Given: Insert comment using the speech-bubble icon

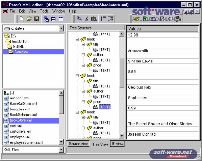Looking at the screenshot, I should pyautogui.click(x=171, y=19).
